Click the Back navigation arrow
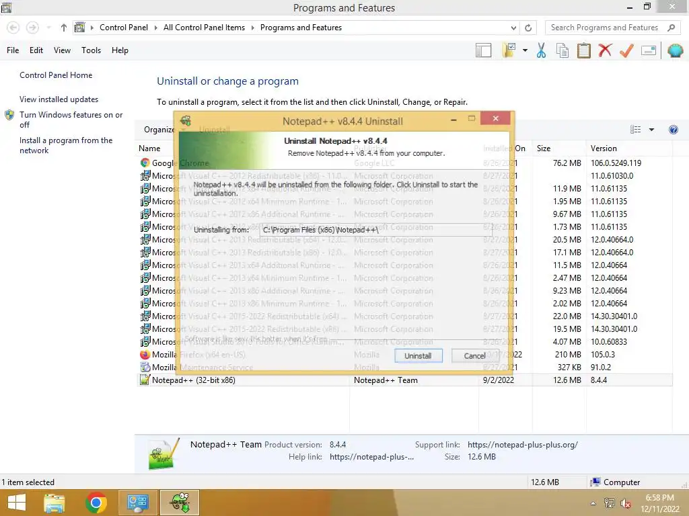 tap(13, 28)
